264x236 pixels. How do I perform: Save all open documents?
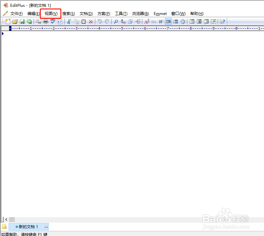pos(29,22)
